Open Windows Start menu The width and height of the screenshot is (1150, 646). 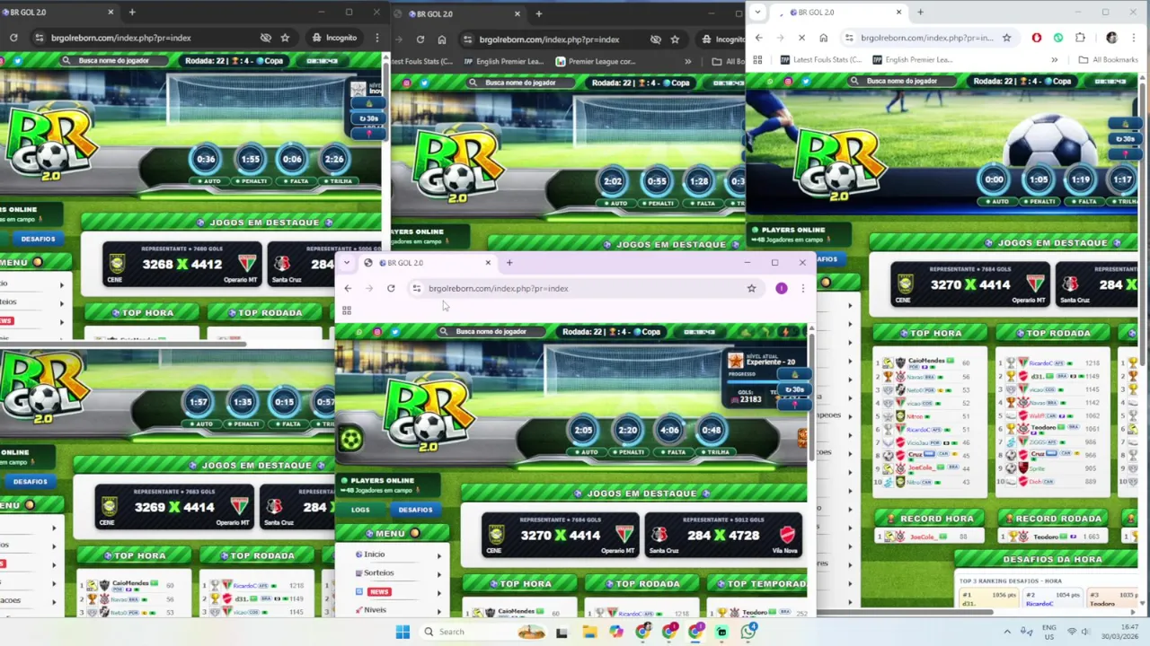(x=402, y=632)
